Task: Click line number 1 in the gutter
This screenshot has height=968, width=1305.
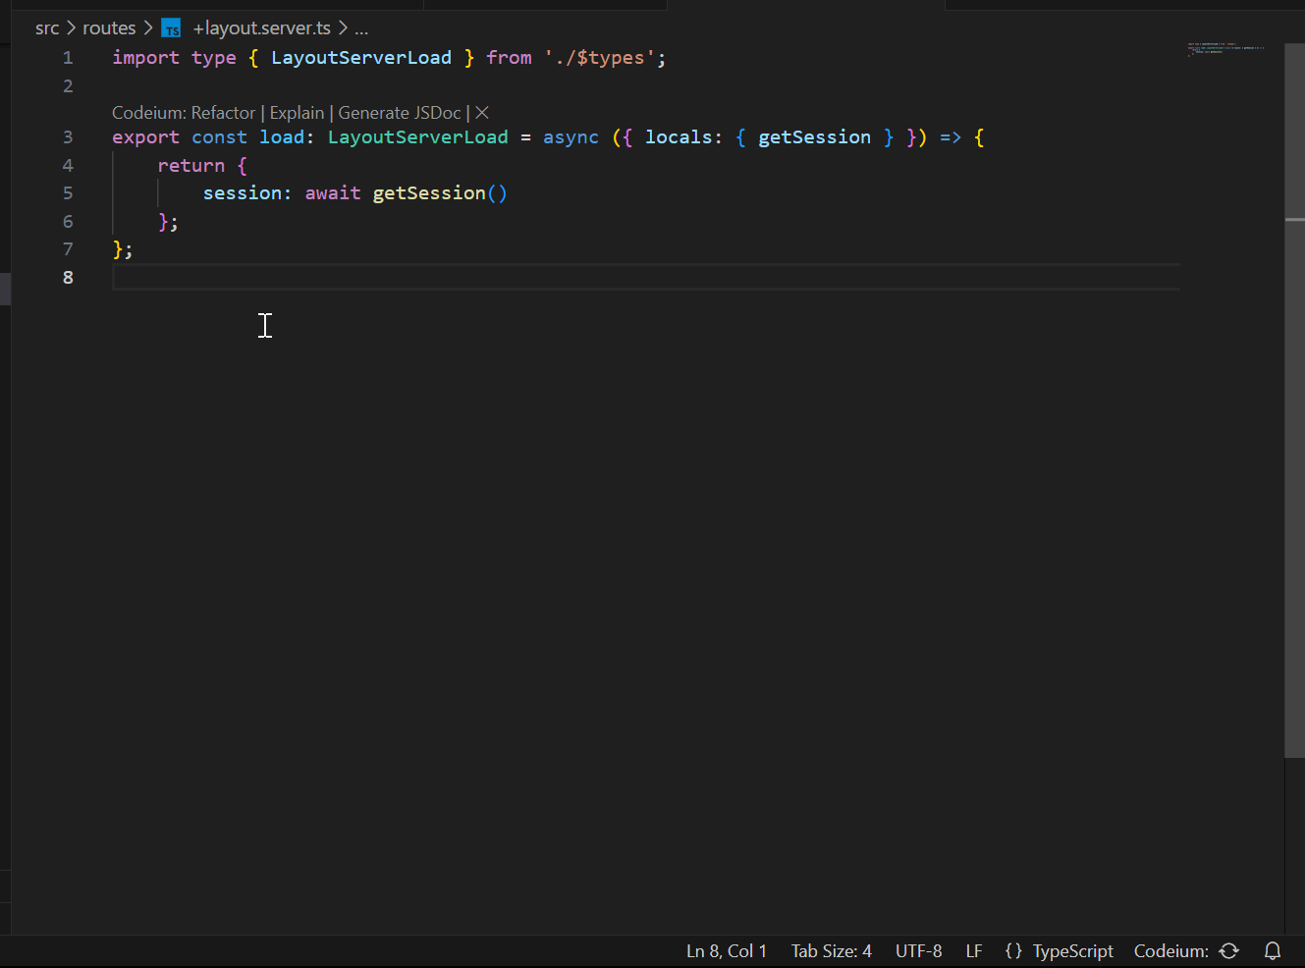Action: (68, 58)
